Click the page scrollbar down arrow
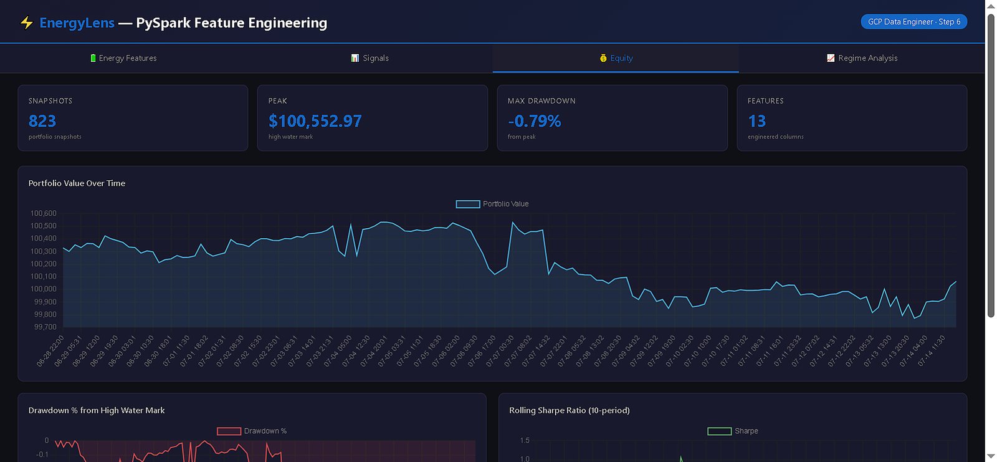This screenshot has width=997, height=462. (991, 456)
